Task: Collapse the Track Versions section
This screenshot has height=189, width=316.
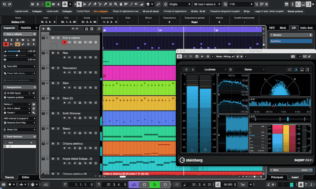Action: (5, 137)
